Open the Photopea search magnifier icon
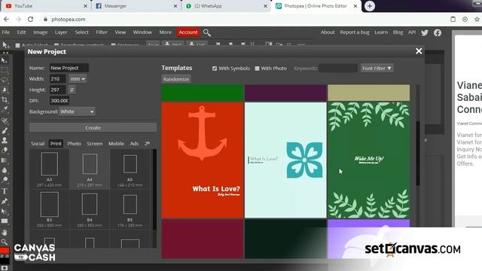The height and width of the screenshot is (271, 482). coord(207,32)
